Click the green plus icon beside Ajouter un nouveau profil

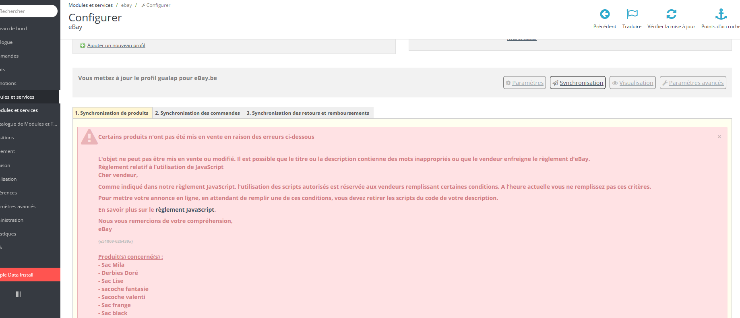[83, 45]
